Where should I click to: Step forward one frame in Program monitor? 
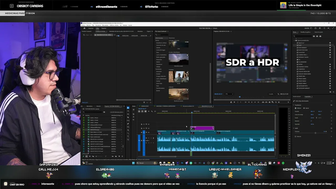pos(255,102)
